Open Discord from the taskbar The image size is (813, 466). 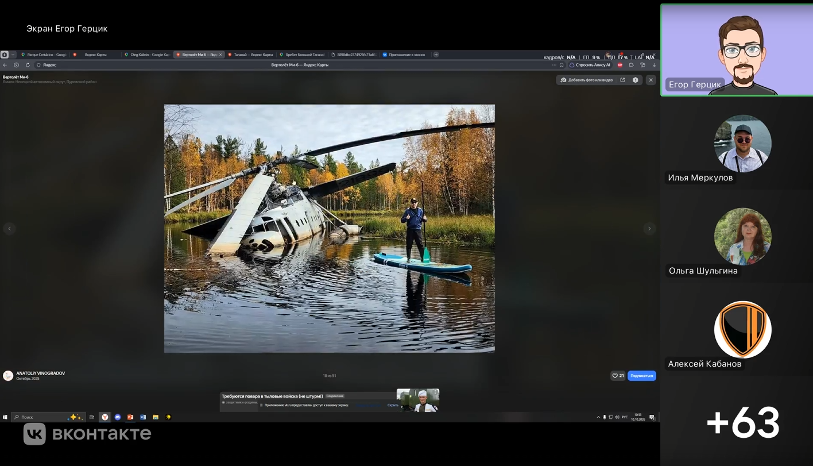pyautogui.click(x=118, y=417)
